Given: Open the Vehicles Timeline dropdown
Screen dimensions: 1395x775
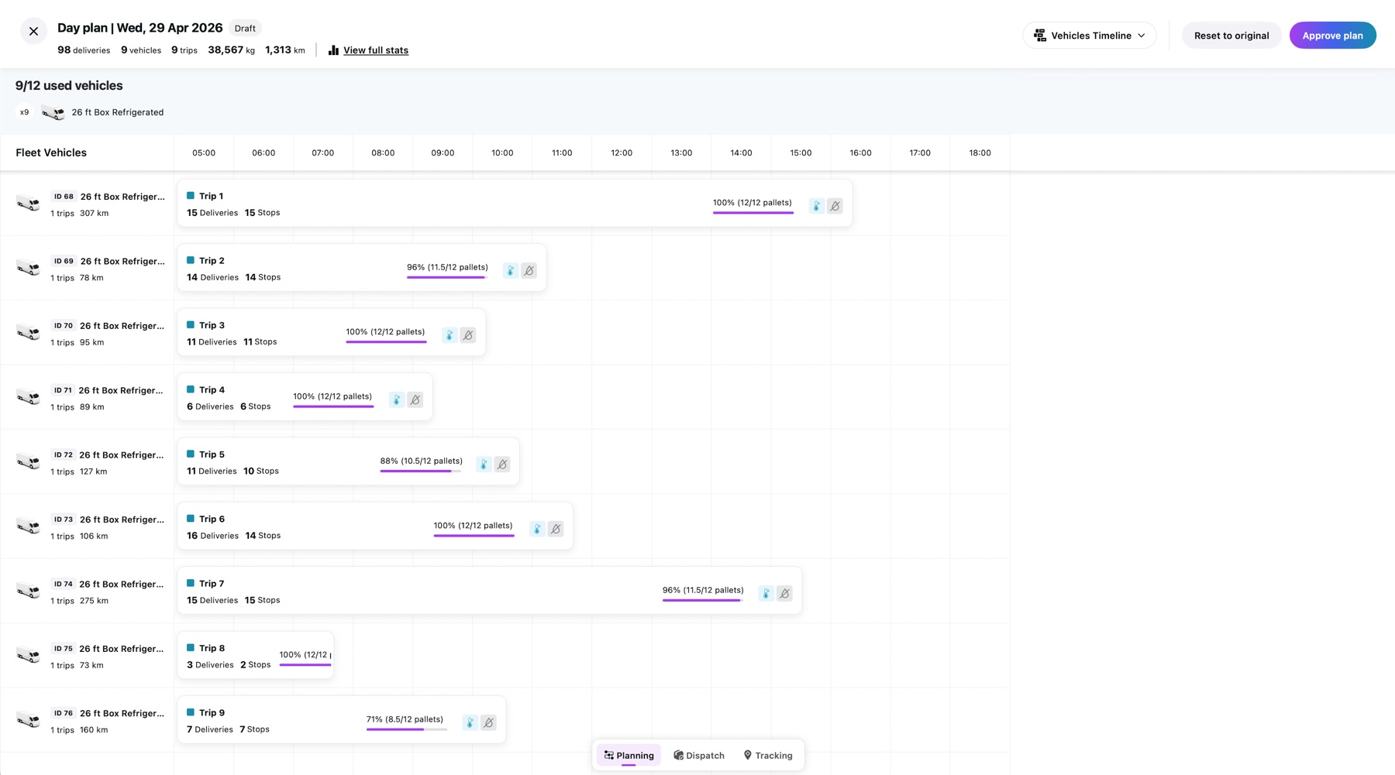Looking at the screenshot, I should [1090, 36].
